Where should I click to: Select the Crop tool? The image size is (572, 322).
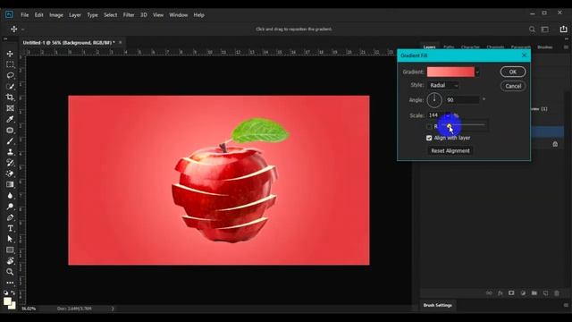10,97
